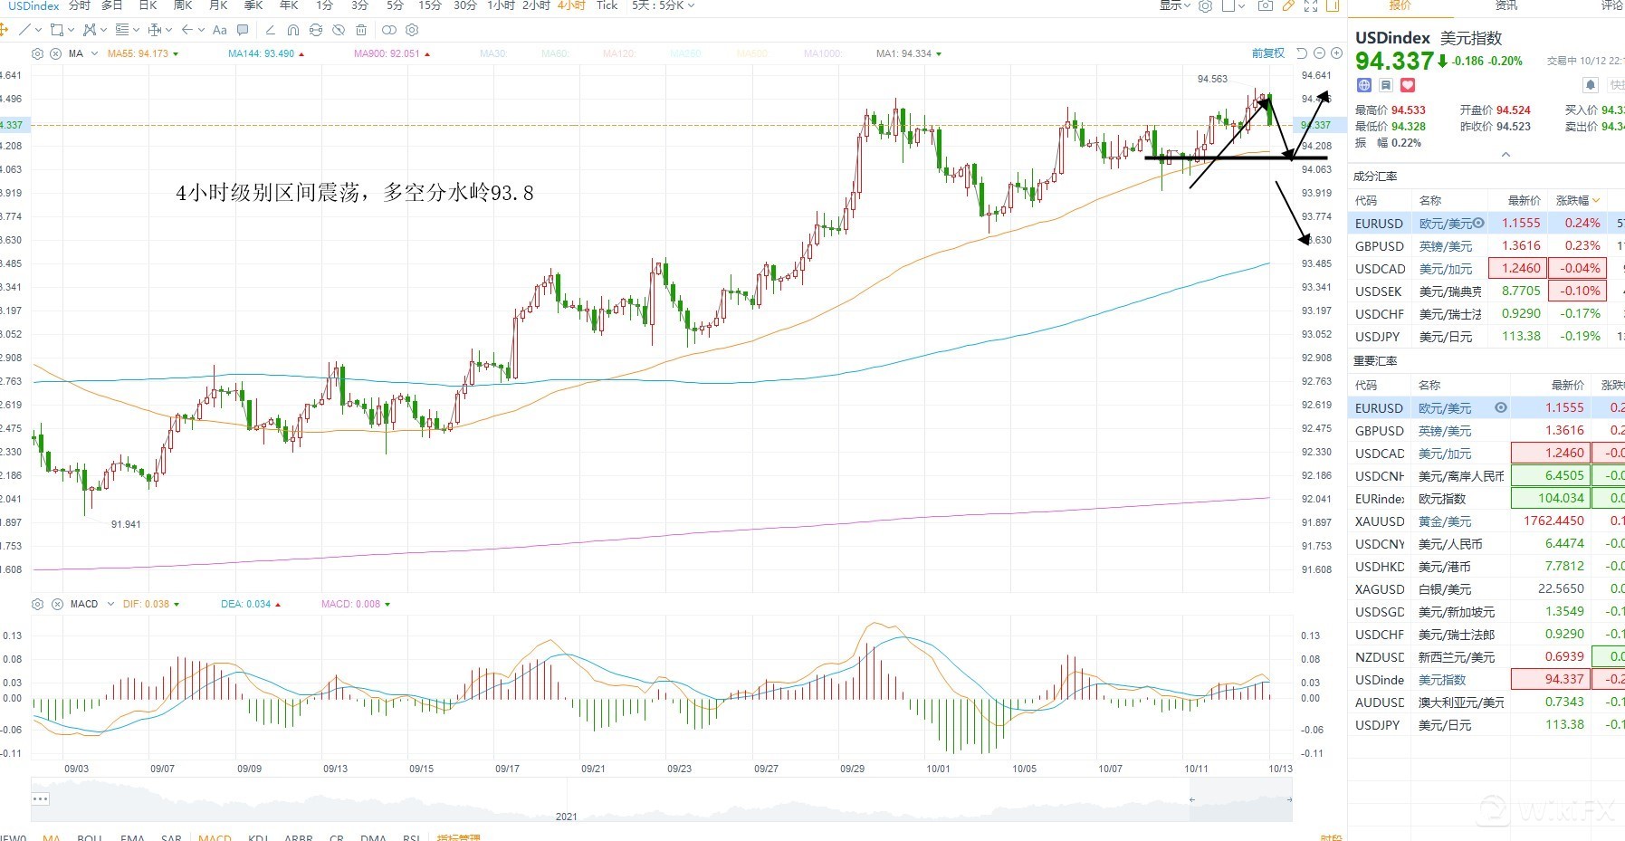Screen dimensions: 1625x841
Task: Toggle the red heart favorite for USDindex
Action: [1408, 85]
